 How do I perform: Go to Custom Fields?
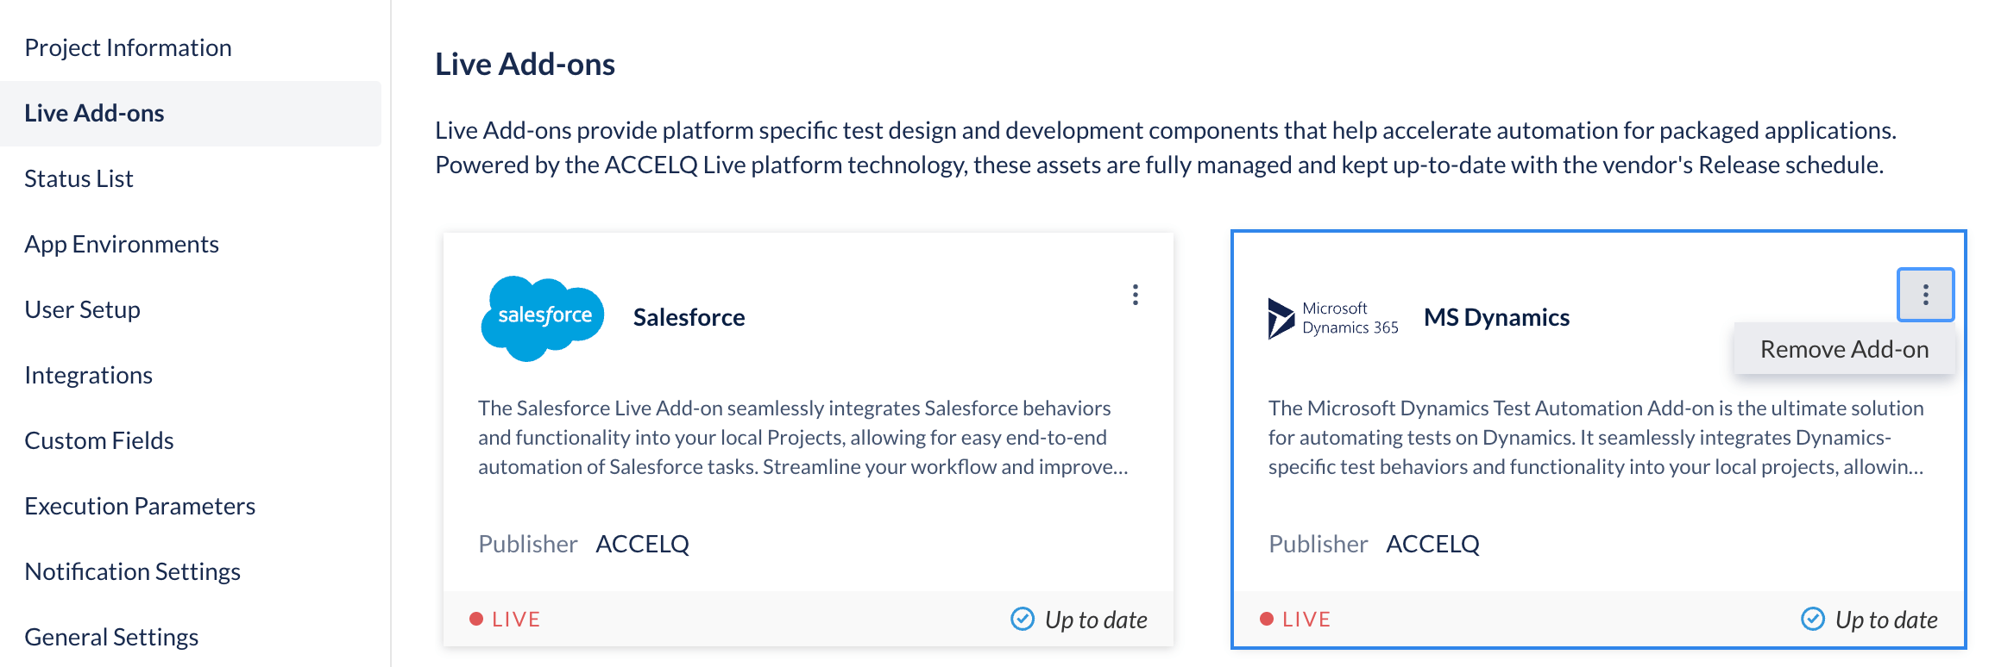coord(99,440)
